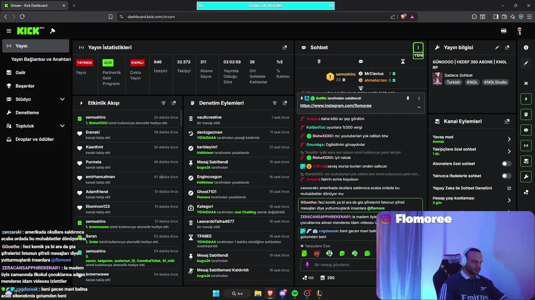
Task: Click the red angry emote under Takipçilere Özel
Action: tap(317, 253)
